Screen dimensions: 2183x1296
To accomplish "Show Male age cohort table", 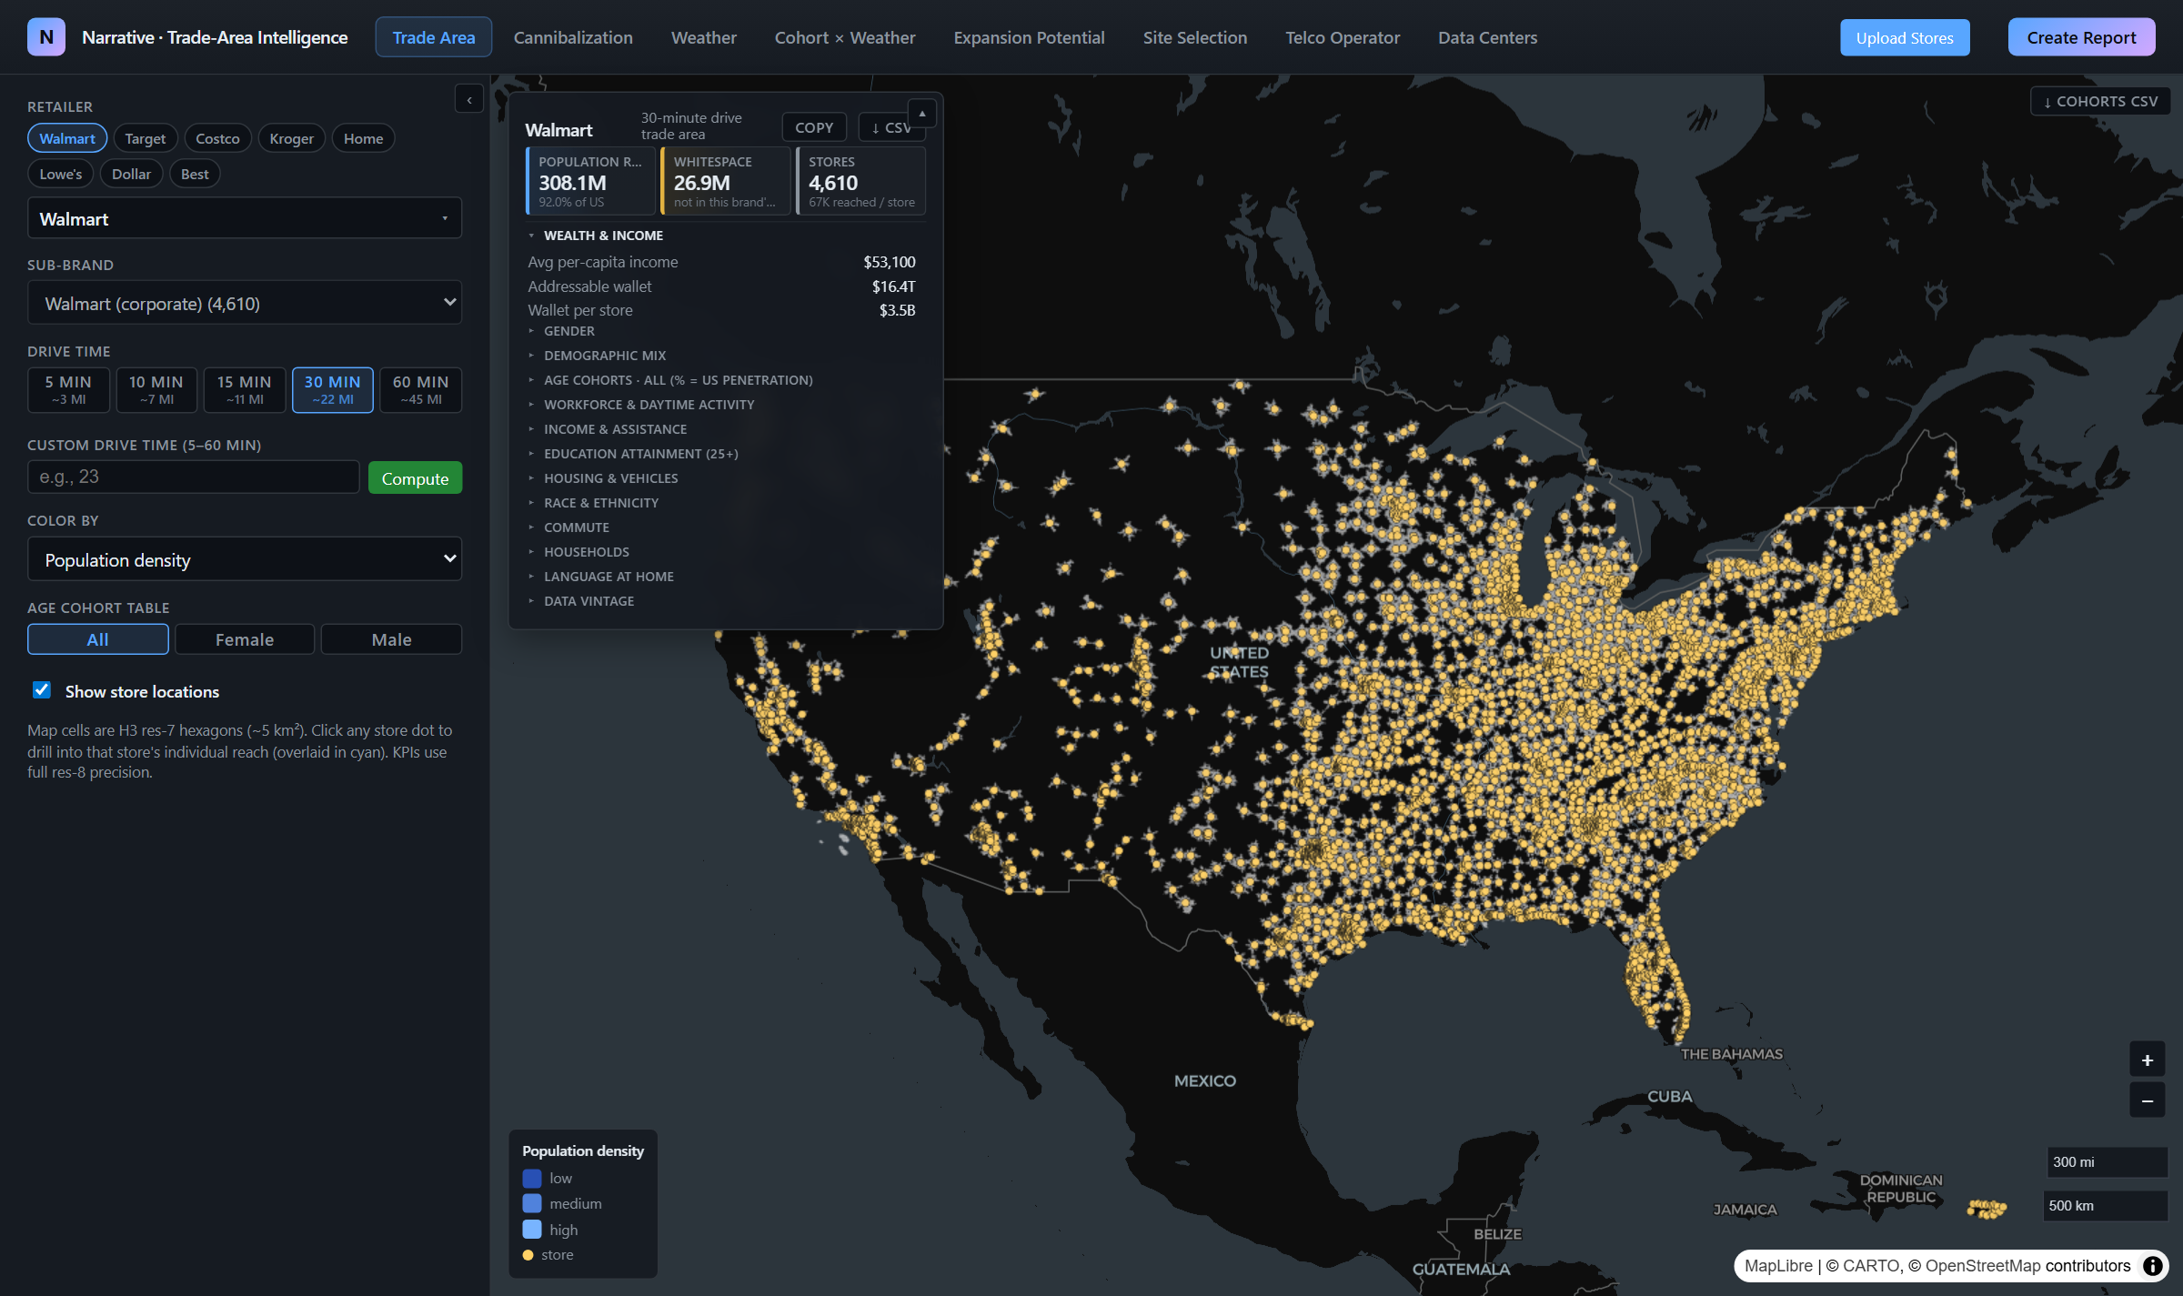I will pyautogui.click(x=392, y=639).
